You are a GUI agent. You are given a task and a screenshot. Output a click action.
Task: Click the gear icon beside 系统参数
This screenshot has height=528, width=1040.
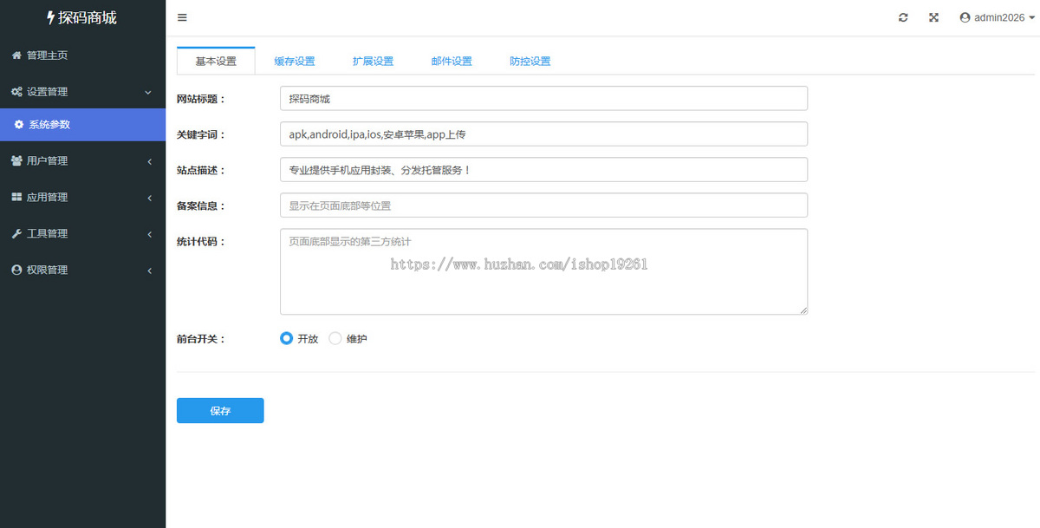tap(19, 124)
